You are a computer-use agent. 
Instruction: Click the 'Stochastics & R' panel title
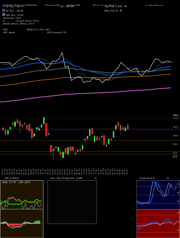coord(147,178)
